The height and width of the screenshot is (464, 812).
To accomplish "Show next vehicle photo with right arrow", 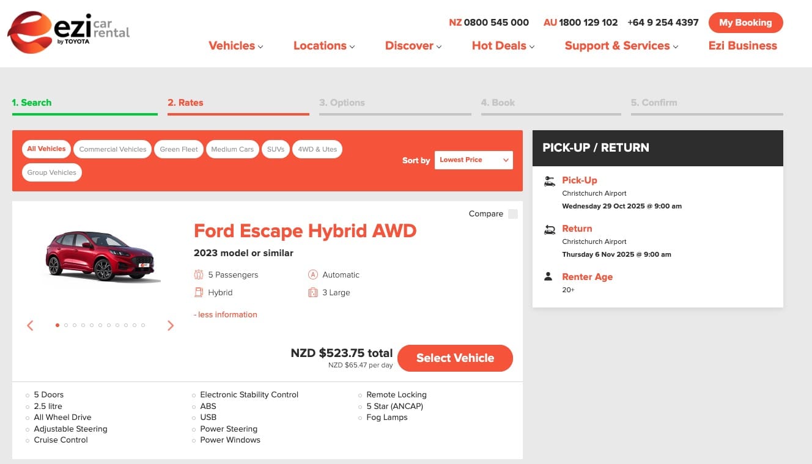I will (x=171, y=326).
